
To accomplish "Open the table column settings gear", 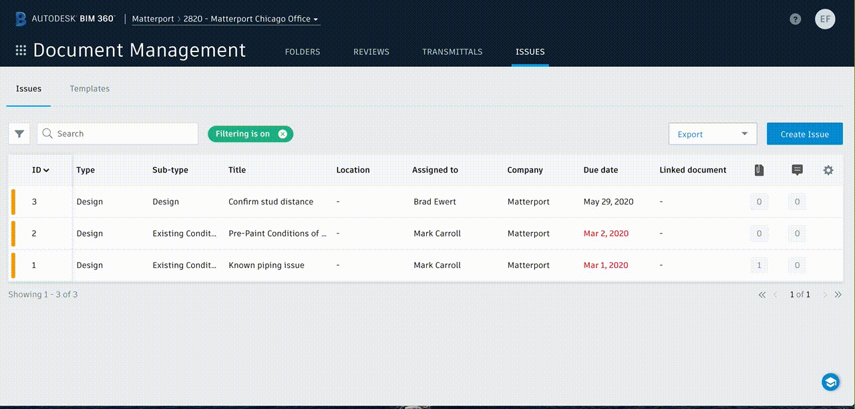I will pos(828,170).
